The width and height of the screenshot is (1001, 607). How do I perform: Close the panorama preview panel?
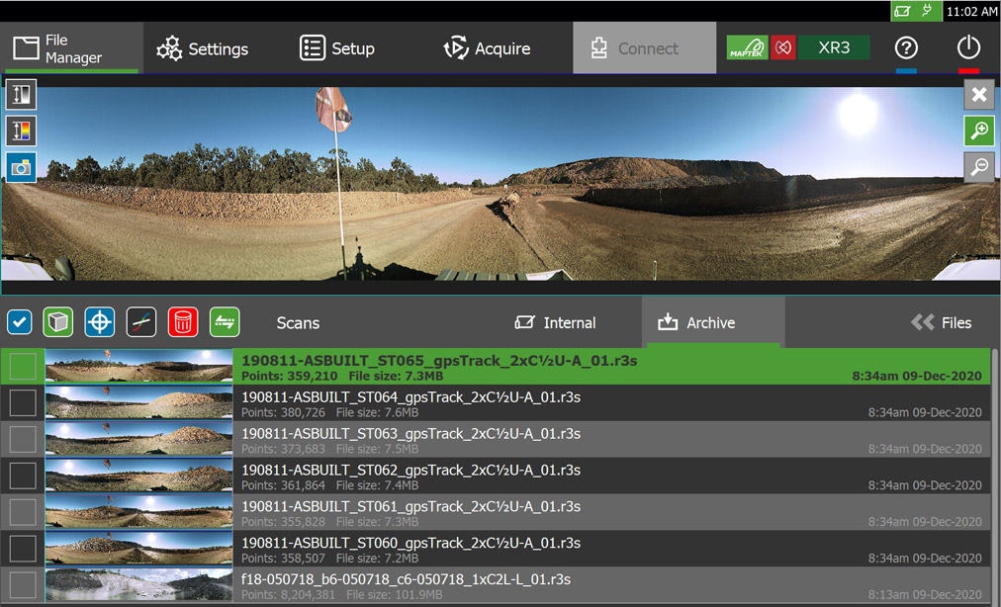click(978, 95)
